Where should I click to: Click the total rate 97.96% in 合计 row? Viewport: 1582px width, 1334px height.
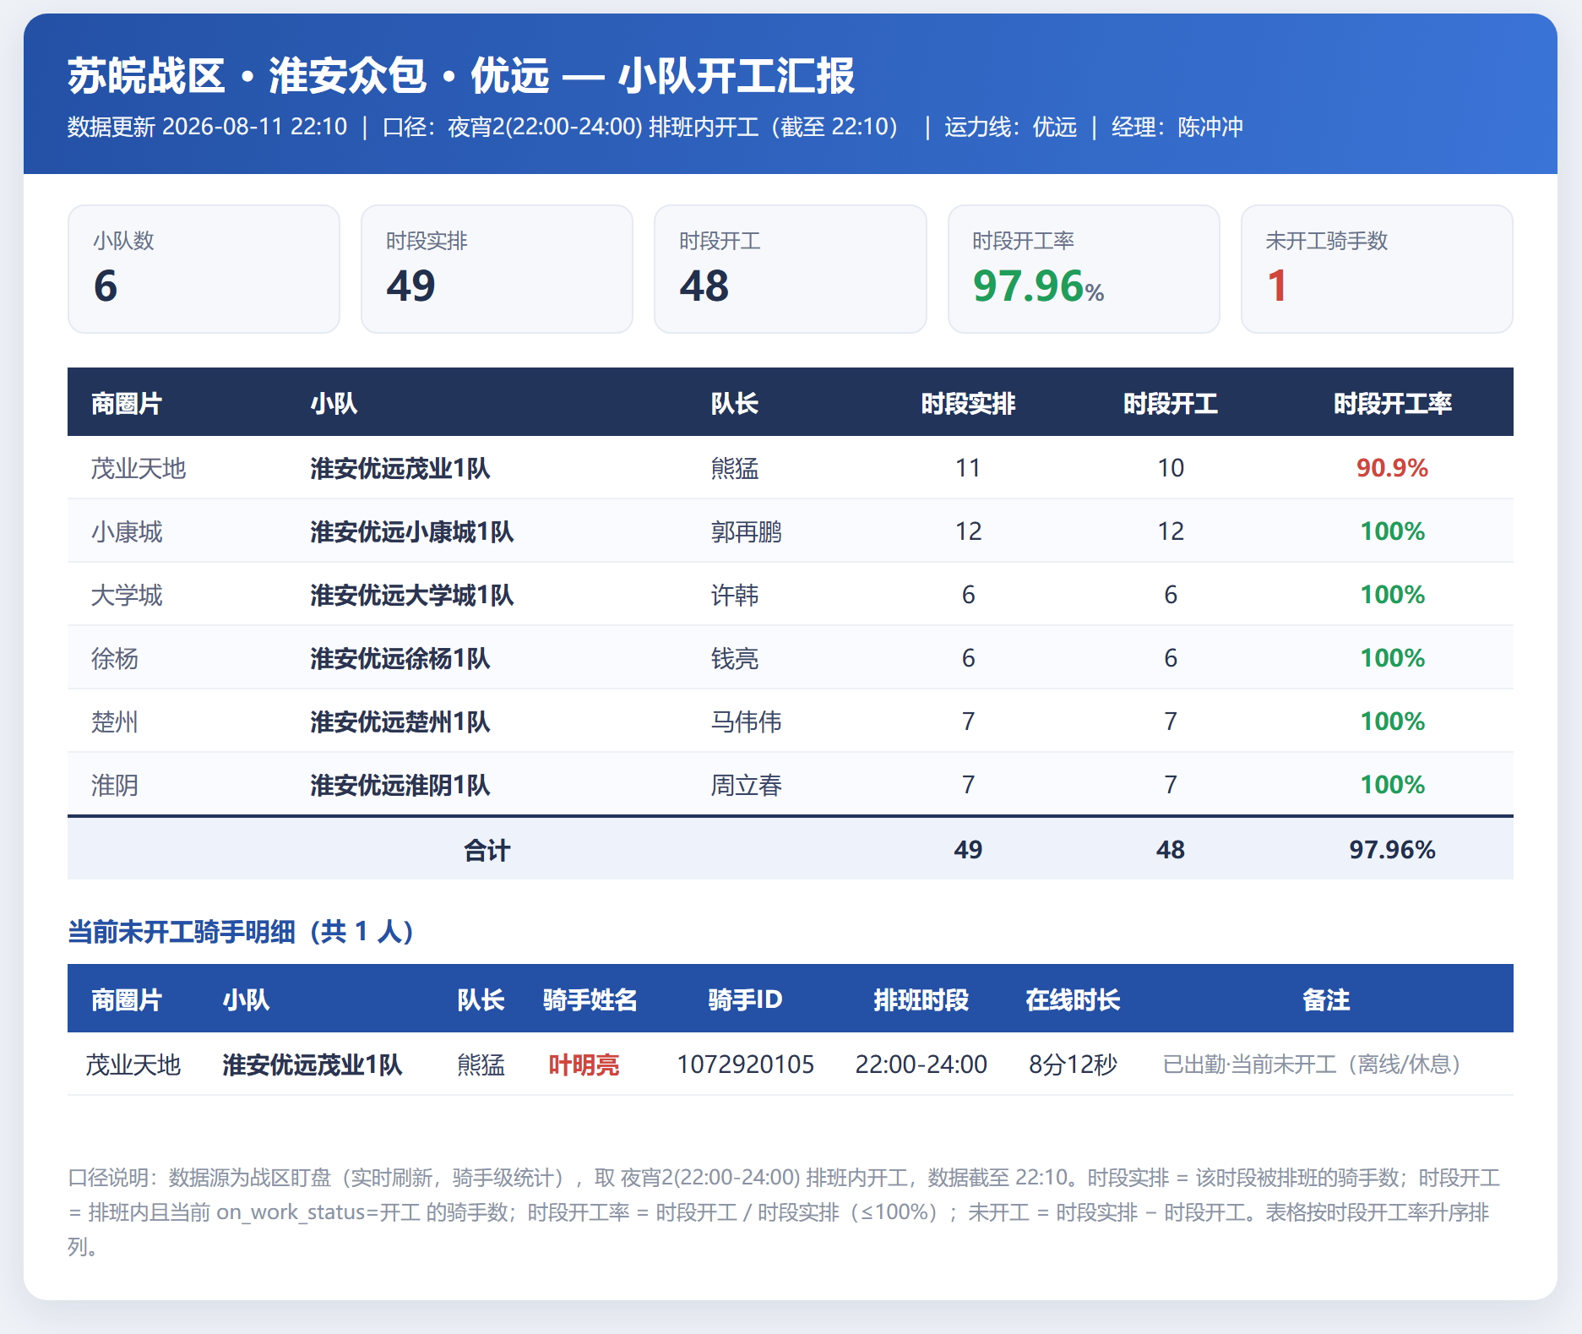tap(1392, 849)
